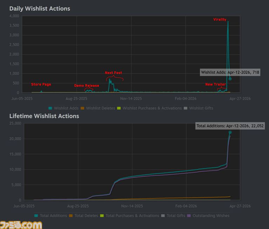Image resolution: width=269 pixels, height=229 pixels.
Task: Click the Demo Release annotation label
Action: coord(87,86)
